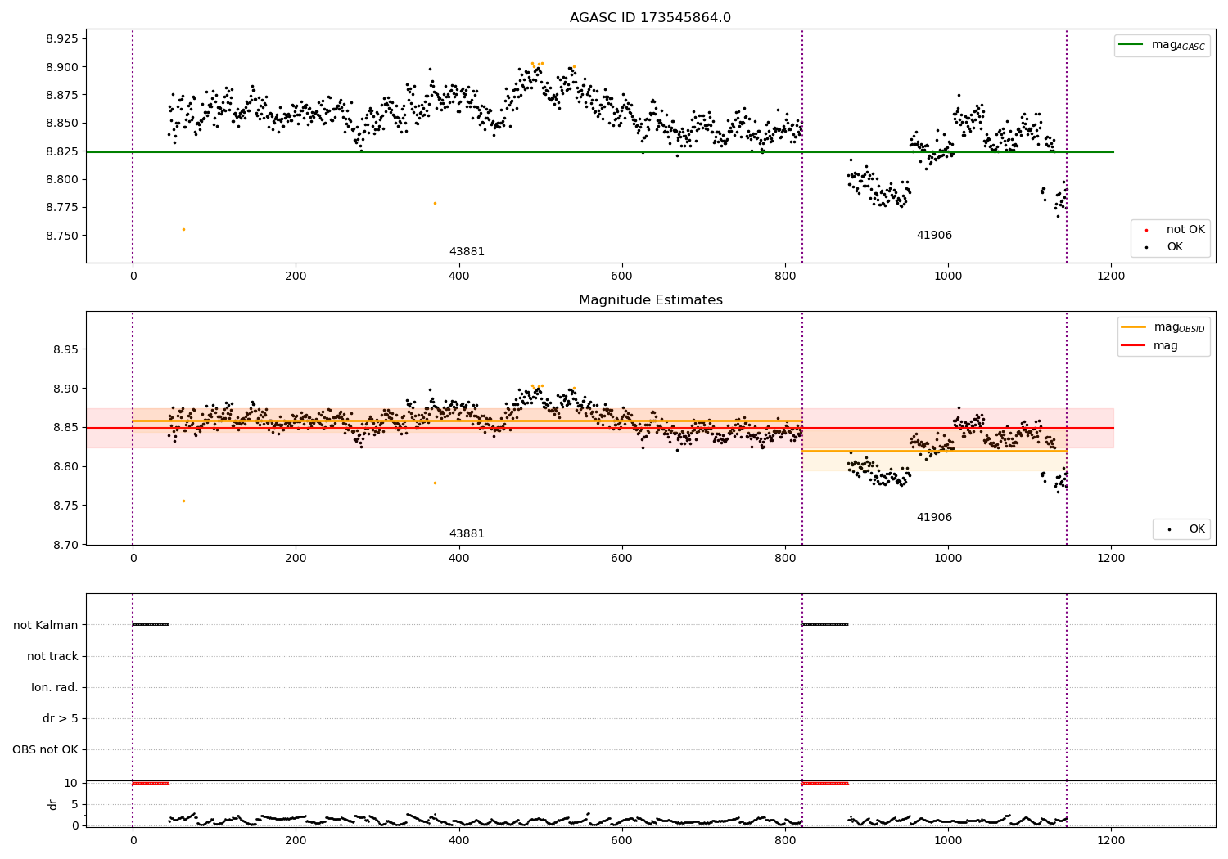The width and height of the screenshot is (1228, 859).
Task: Click the 'dr > 5' axis label
Action: coord(61,718)
